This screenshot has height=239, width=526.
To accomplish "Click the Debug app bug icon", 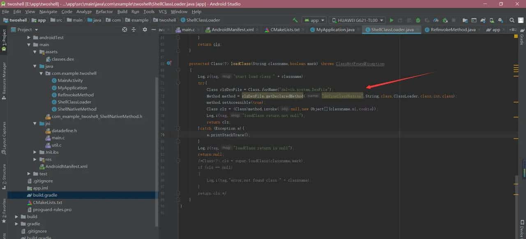I will coord(418,20).
